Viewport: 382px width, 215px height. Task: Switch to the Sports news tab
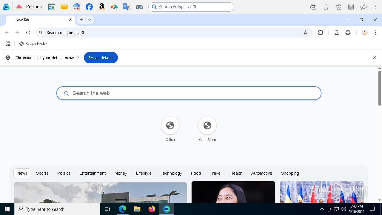(x=42, y=173)
